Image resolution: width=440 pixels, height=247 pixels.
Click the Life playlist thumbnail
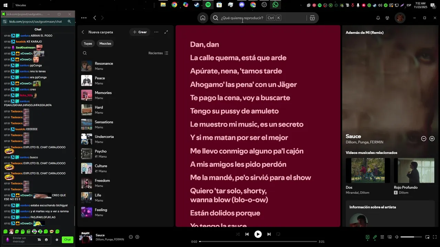click(x=87, y=198)
